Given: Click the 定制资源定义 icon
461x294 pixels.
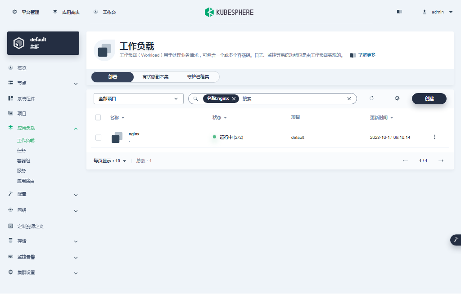Looking at the screenshot, I should (x=11, y=226).
